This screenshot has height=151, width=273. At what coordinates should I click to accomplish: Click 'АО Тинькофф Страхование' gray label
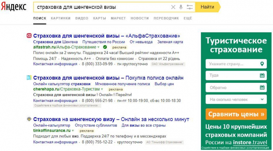tap(164, 142)
